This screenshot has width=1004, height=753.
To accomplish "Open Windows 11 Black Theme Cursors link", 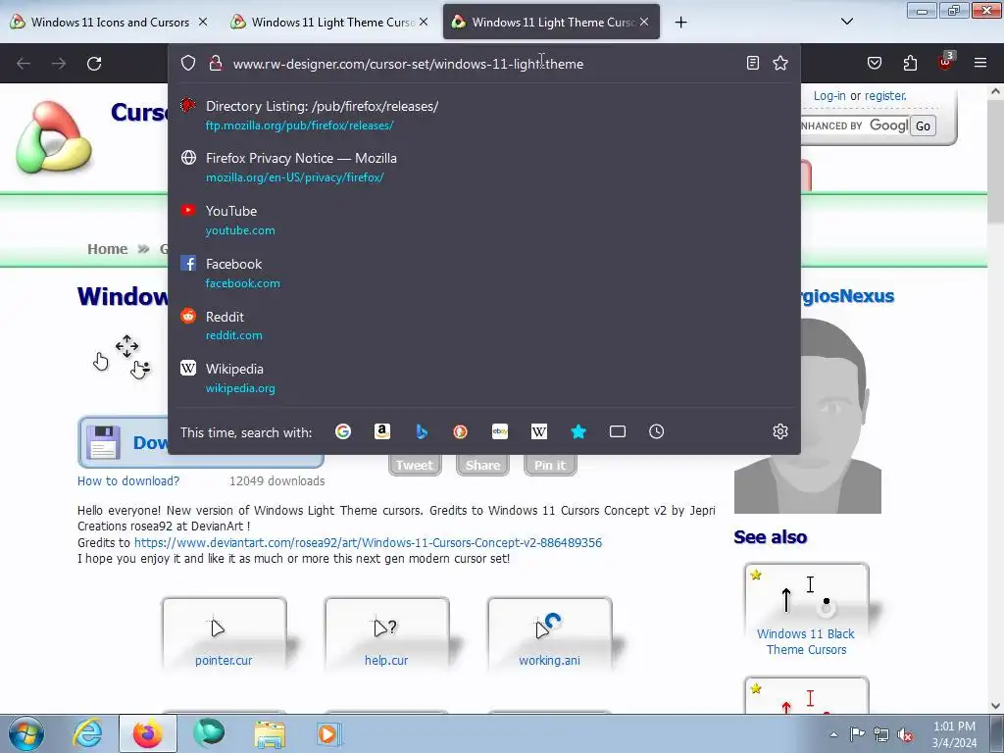I will point(806,641).
